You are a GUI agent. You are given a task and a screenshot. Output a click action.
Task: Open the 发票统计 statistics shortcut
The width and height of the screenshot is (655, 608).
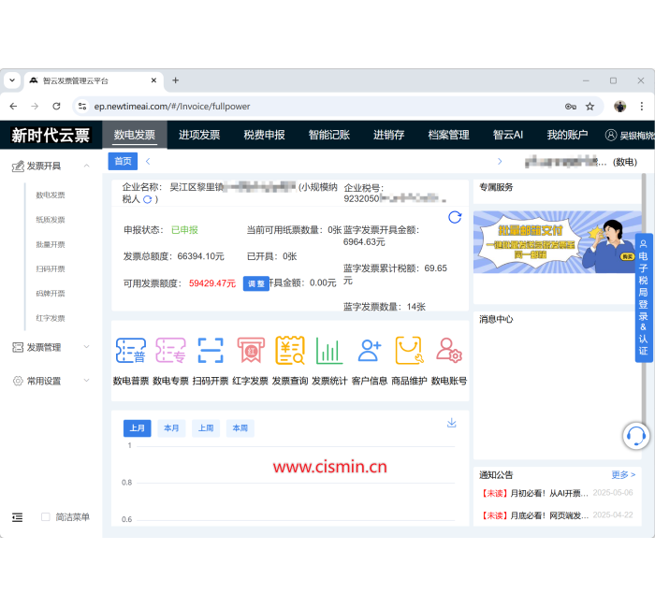329,361
